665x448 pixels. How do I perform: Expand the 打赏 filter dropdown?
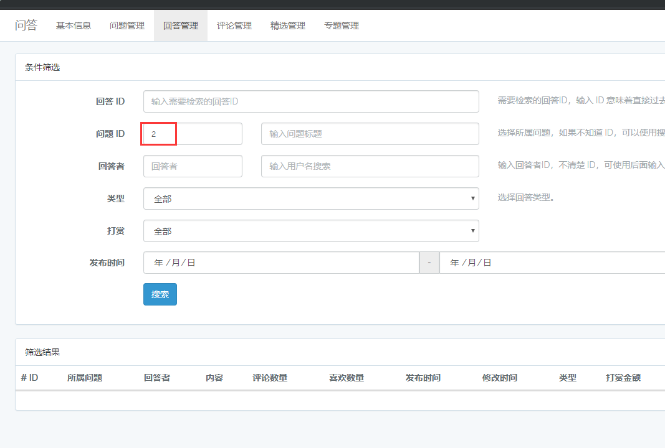click(311, 230)
